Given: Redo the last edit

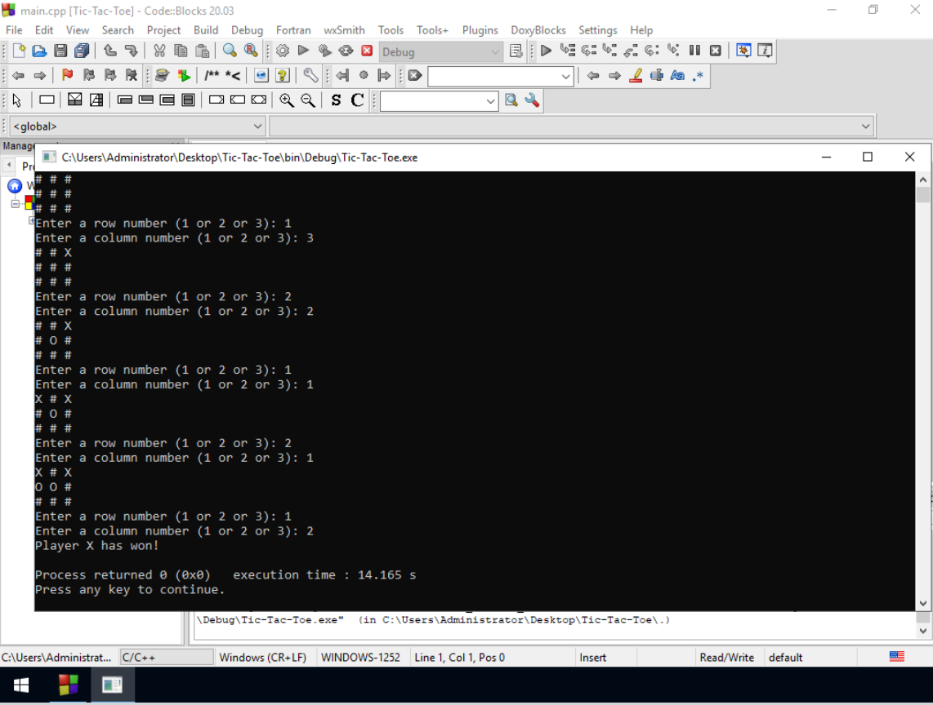Looking at the screenshot, I should pos(131,51).
